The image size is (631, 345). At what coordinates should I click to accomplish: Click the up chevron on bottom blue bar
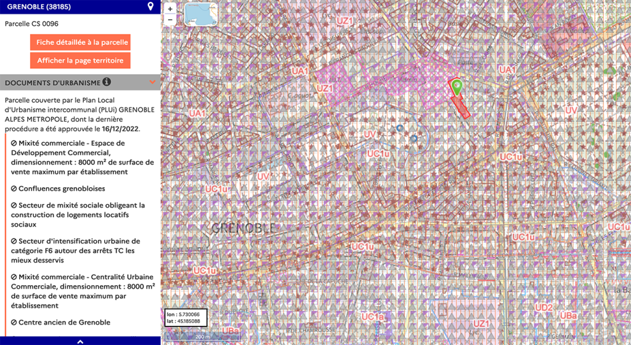pos(80,341)
